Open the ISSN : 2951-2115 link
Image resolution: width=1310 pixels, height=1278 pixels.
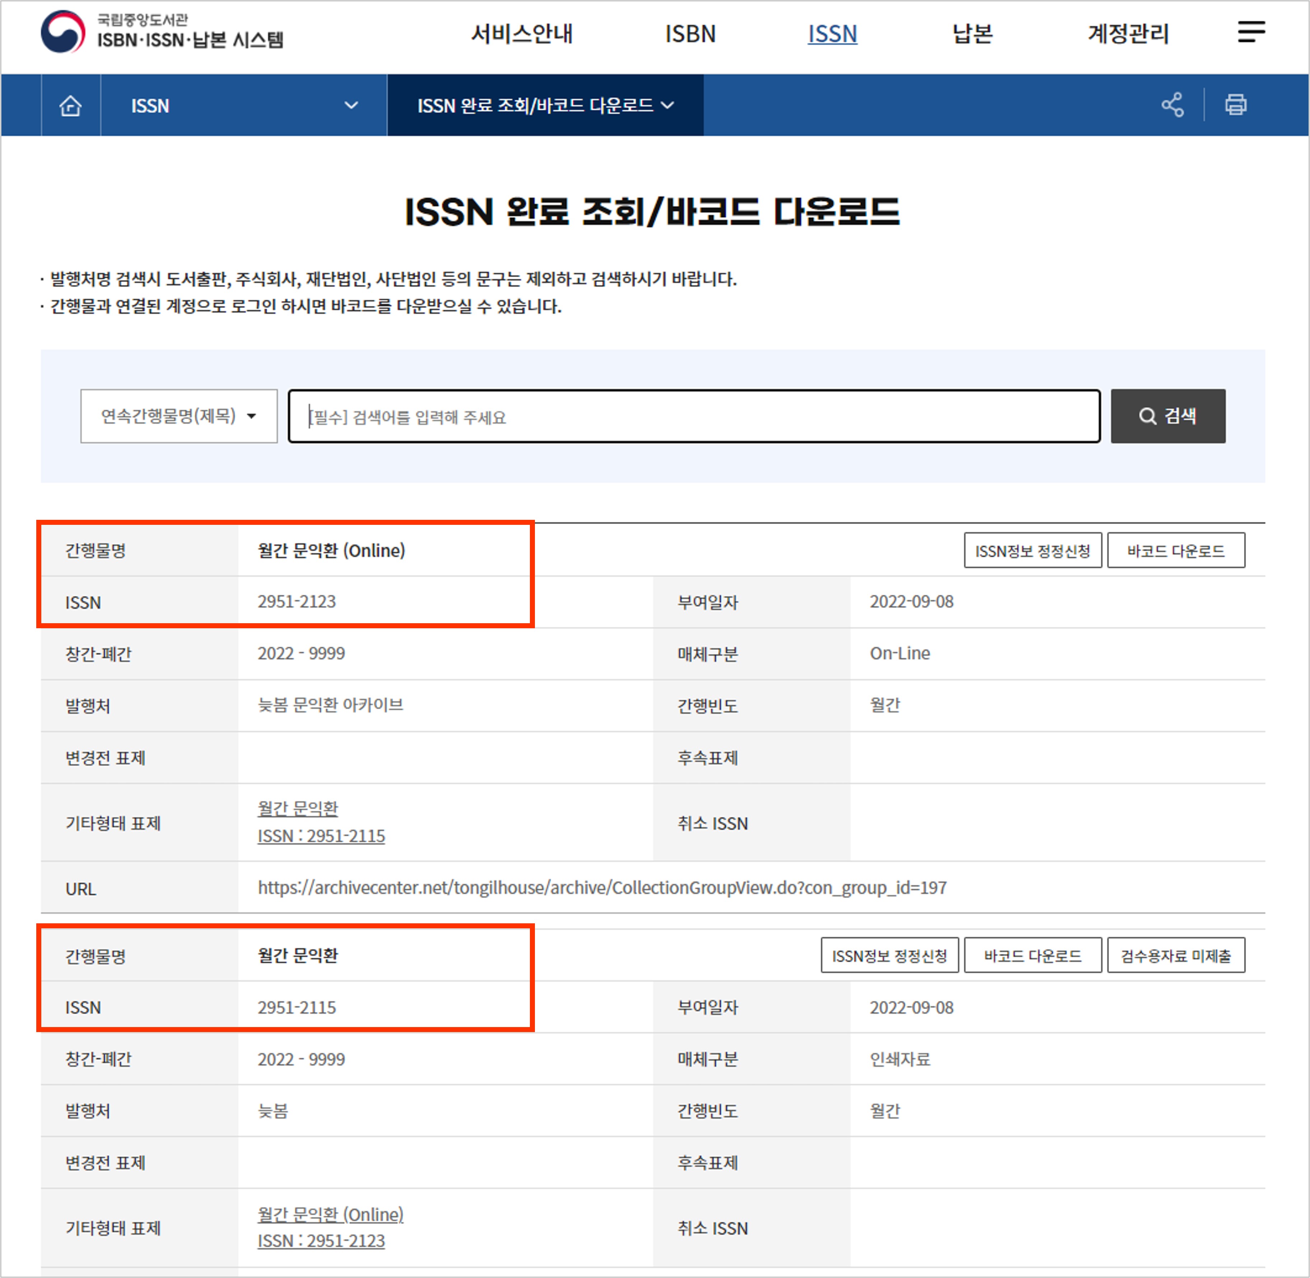click(321, 836)
